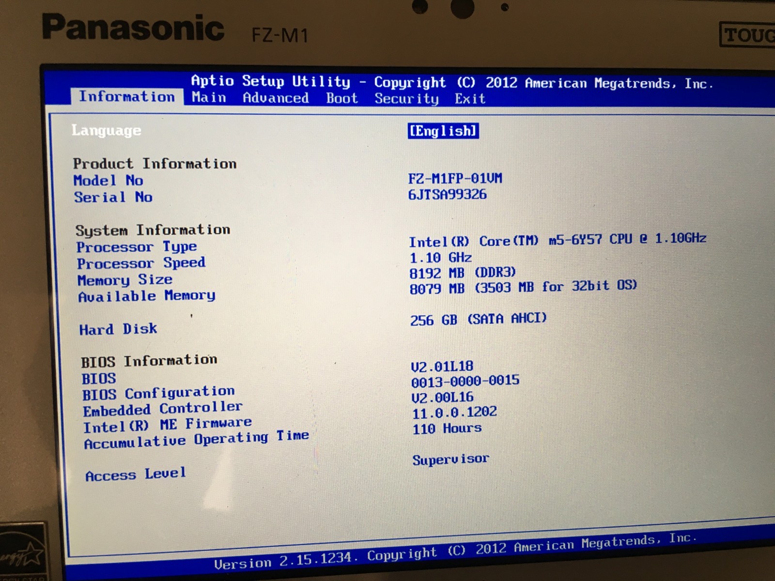Select the Language label

point(107,131)
